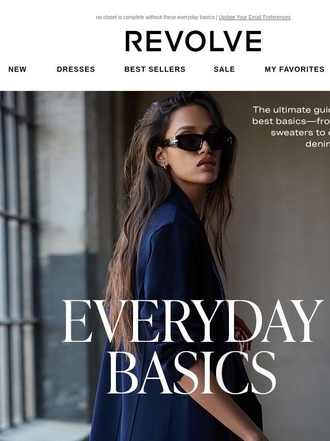
Task: Visit MY FAVORITES from navigation
Action: (x=294, y=69)
